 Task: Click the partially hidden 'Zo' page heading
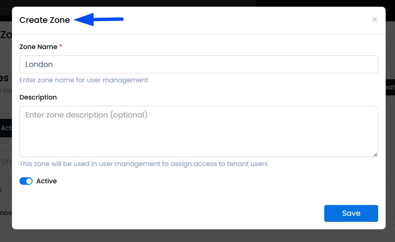point(6,35)
